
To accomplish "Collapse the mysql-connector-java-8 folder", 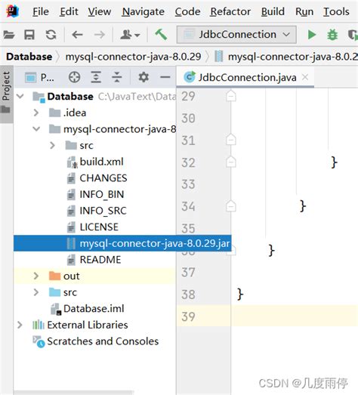I will (x=36, y=129).
